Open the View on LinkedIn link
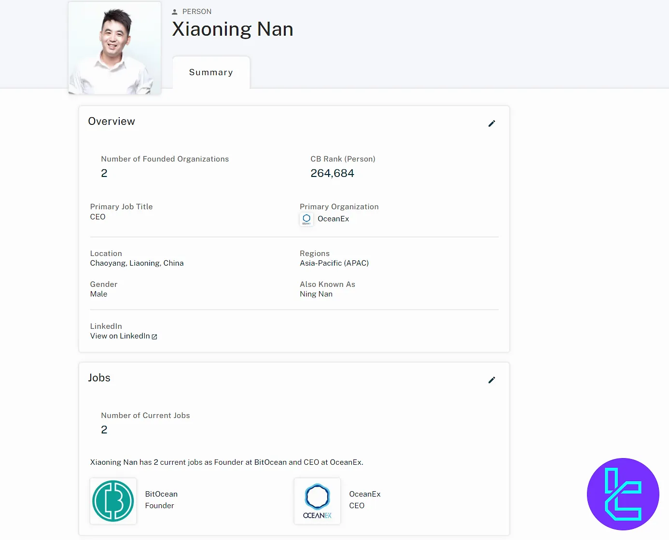This screenshot has height=540, width=669. coord(120,336)
